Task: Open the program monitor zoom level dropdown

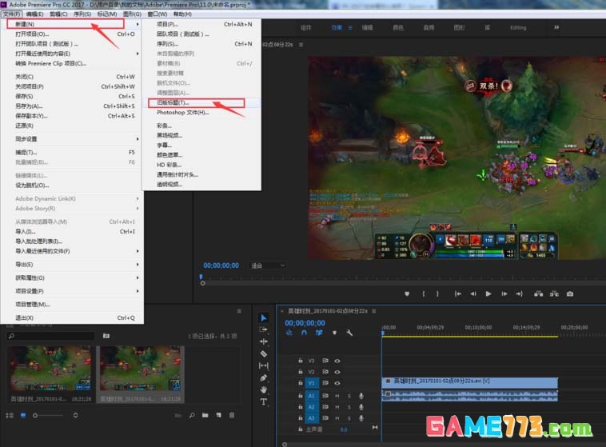Action: 268,265
